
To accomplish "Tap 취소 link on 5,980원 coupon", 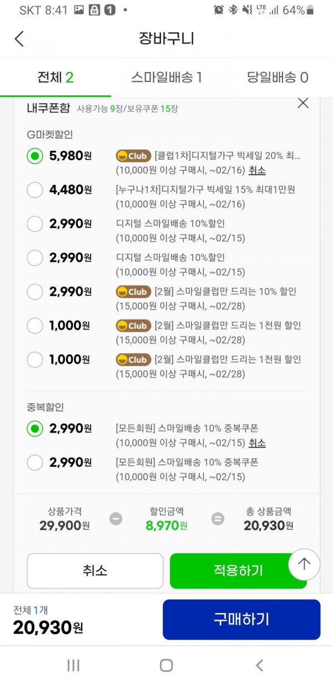I will (x=257, y=170).
